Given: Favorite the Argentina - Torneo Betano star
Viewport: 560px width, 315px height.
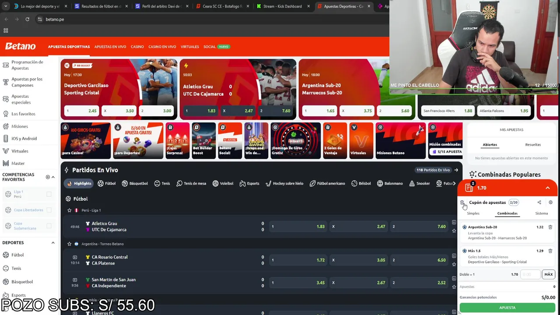Looking at the screenshot, I should coord(69,244).
